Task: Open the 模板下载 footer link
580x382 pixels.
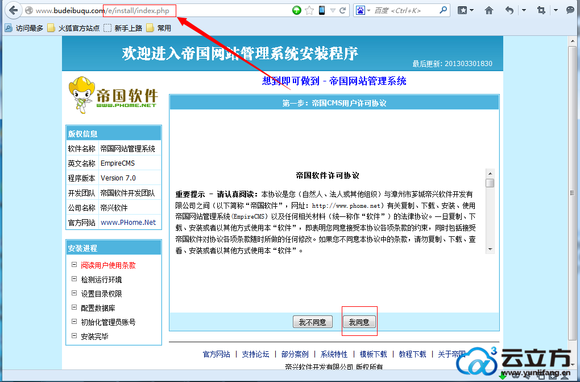Action: 373,354
